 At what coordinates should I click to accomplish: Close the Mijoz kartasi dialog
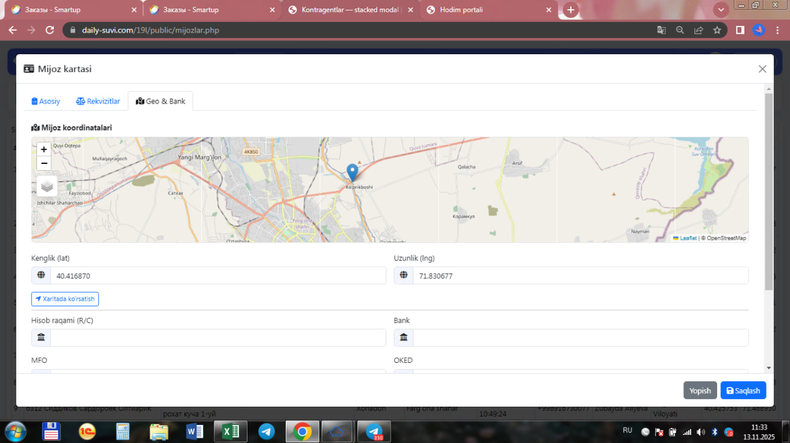point(762,69)
